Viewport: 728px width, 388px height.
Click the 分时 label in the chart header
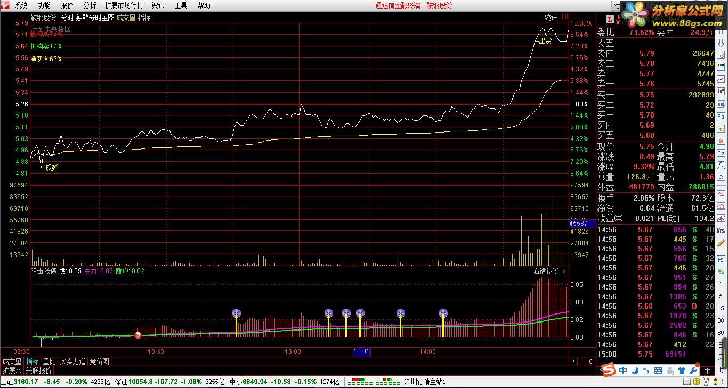[x=68, y=18]
